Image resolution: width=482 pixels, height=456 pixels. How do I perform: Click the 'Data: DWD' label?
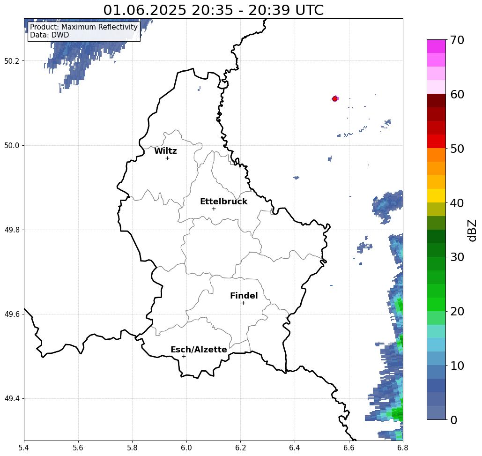tap(50, 35)
